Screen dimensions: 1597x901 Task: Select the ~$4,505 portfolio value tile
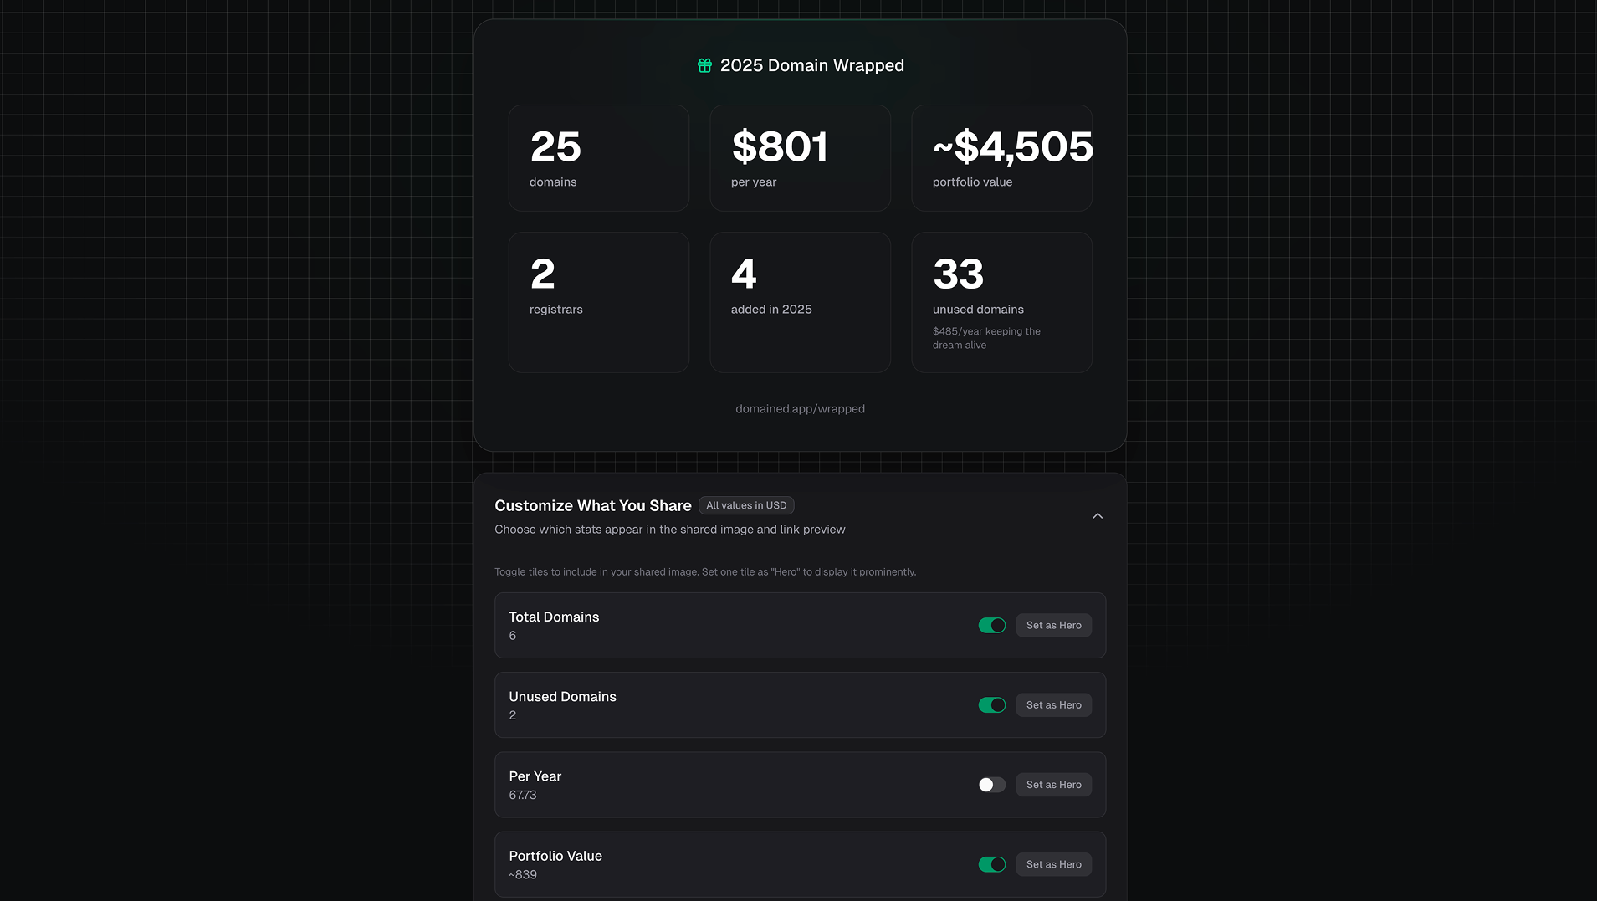point(1001,157)
